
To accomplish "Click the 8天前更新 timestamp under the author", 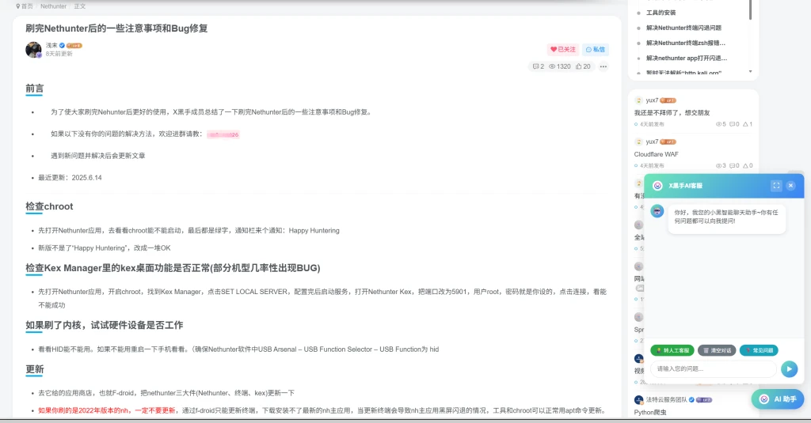I will 59,54.
